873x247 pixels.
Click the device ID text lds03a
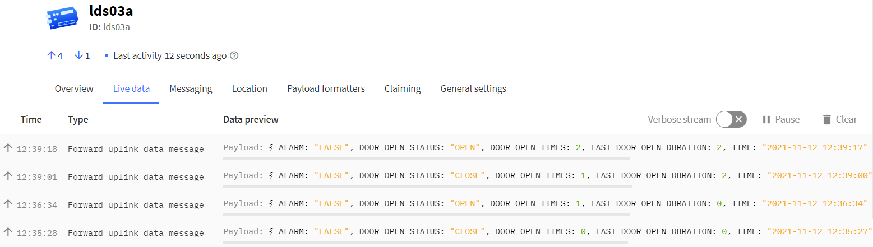(117, 27)
